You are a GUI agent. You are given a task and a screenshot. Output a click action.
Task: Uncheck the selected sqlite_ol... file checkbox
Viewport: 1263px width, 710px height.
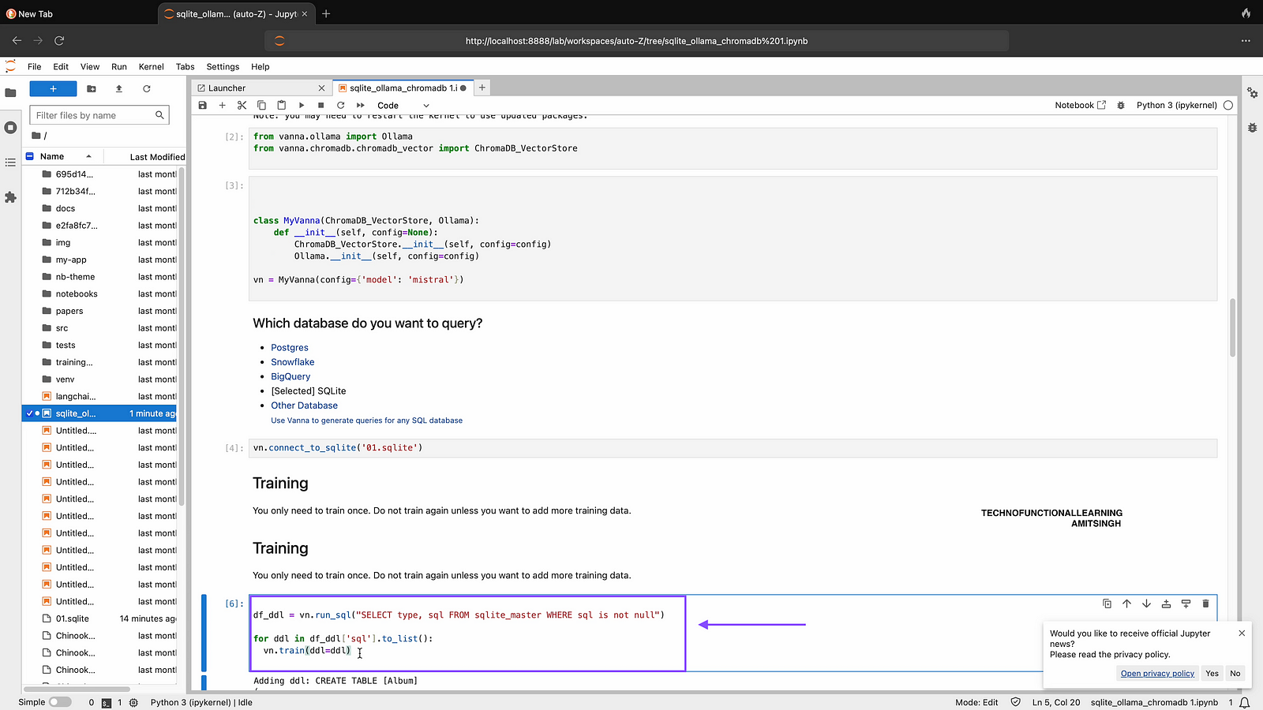click(x=30, y=413)
